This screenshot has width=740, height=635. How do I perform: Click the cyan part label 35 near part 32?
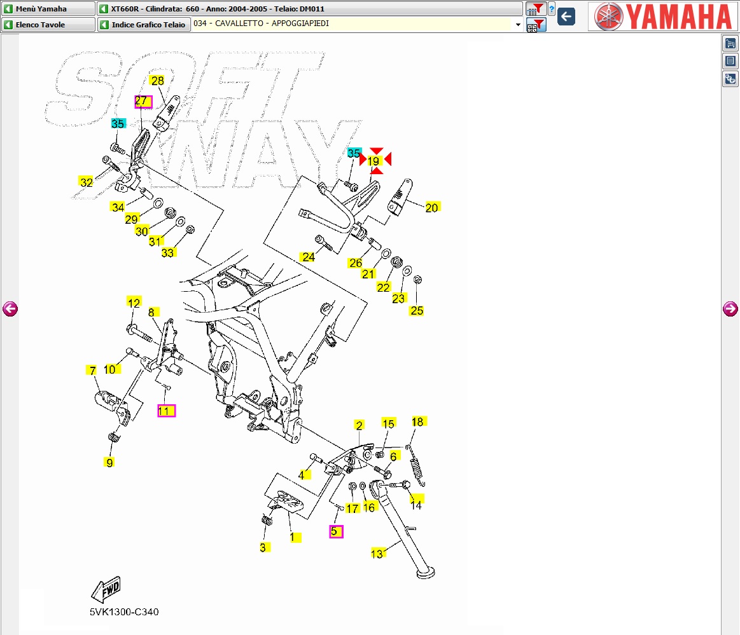(118, 123)
